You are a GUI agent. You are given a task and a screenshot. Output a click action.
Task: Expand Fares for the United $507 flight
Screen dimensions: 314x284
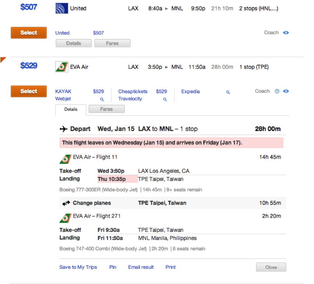coord(112,43)
